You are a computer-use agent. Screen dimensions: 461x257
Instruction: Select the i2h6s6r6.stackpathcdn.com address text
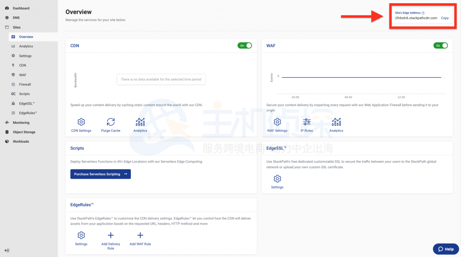point(416,18)
